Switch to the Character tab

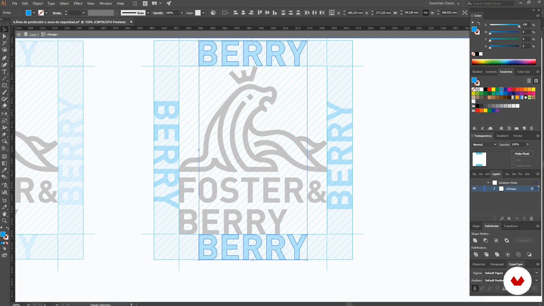(x=479, y=264)
